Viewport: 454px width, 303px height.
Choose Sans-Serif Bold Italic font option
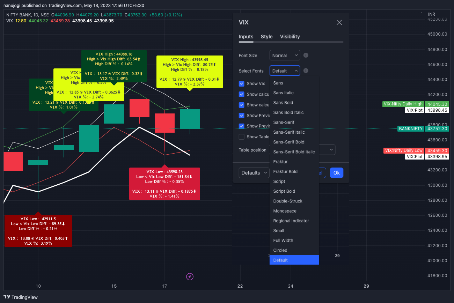[x=294, y=152]
